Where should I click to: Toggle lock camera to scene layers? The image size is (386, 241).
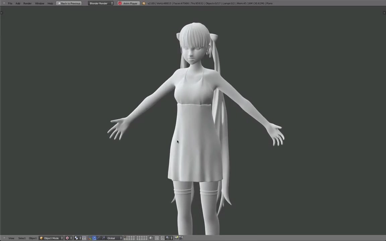pyautogui.click(x=151, y=238)
